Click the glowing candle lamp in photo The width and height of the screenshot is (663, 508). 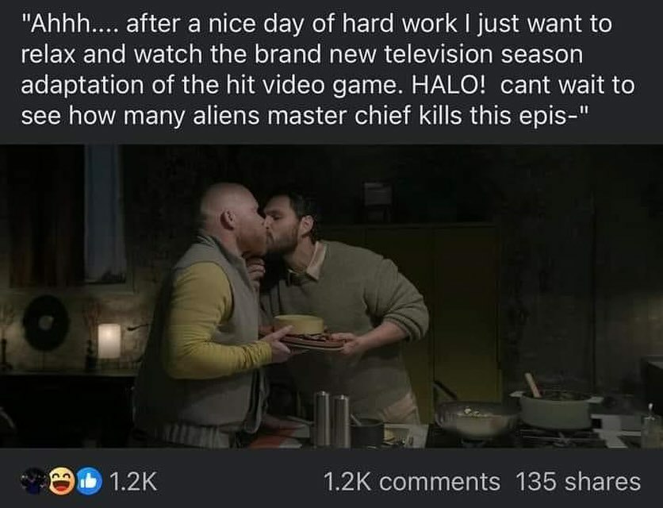coord(109,341)
